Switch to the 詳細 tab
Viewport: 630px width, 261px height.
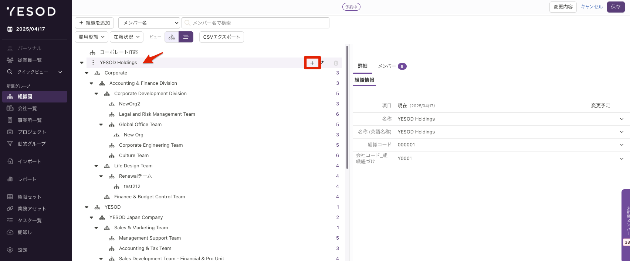pyautogui.click(x=363, y=66)
